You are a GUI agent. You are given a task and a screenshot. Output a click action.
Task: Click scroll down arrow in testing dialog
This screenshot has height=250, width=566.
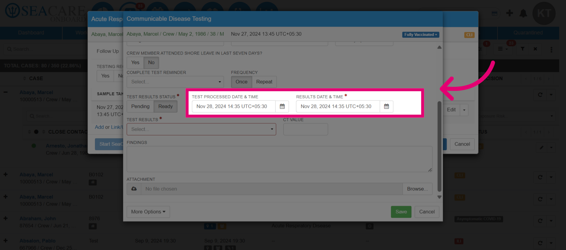[439, 197]
